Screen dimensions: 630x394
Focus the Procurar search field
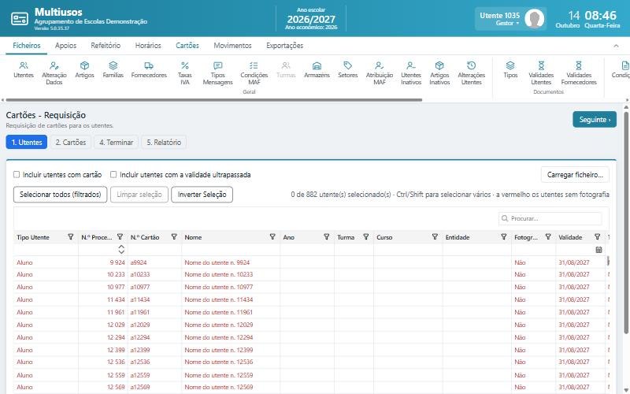(x=550, y=218)
